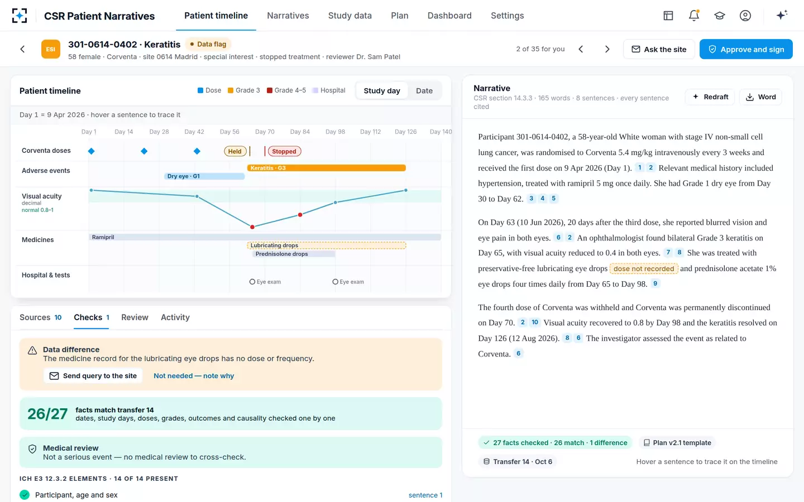Screen dimensions: 804x502
Task: Click Send query to the site
Action: click(x=93, y=376)
